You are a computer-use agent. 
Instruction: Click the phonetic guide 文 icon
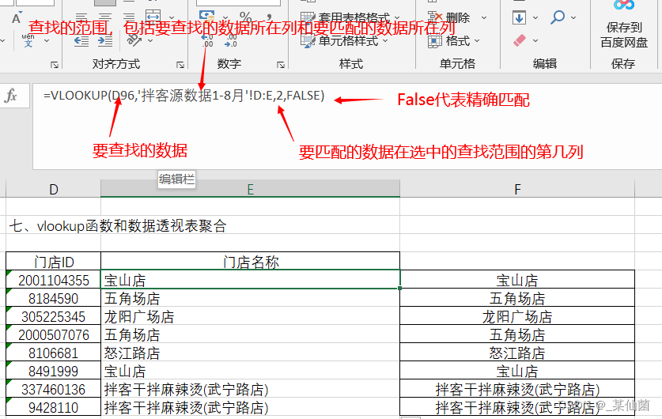(x=28, y=40)
